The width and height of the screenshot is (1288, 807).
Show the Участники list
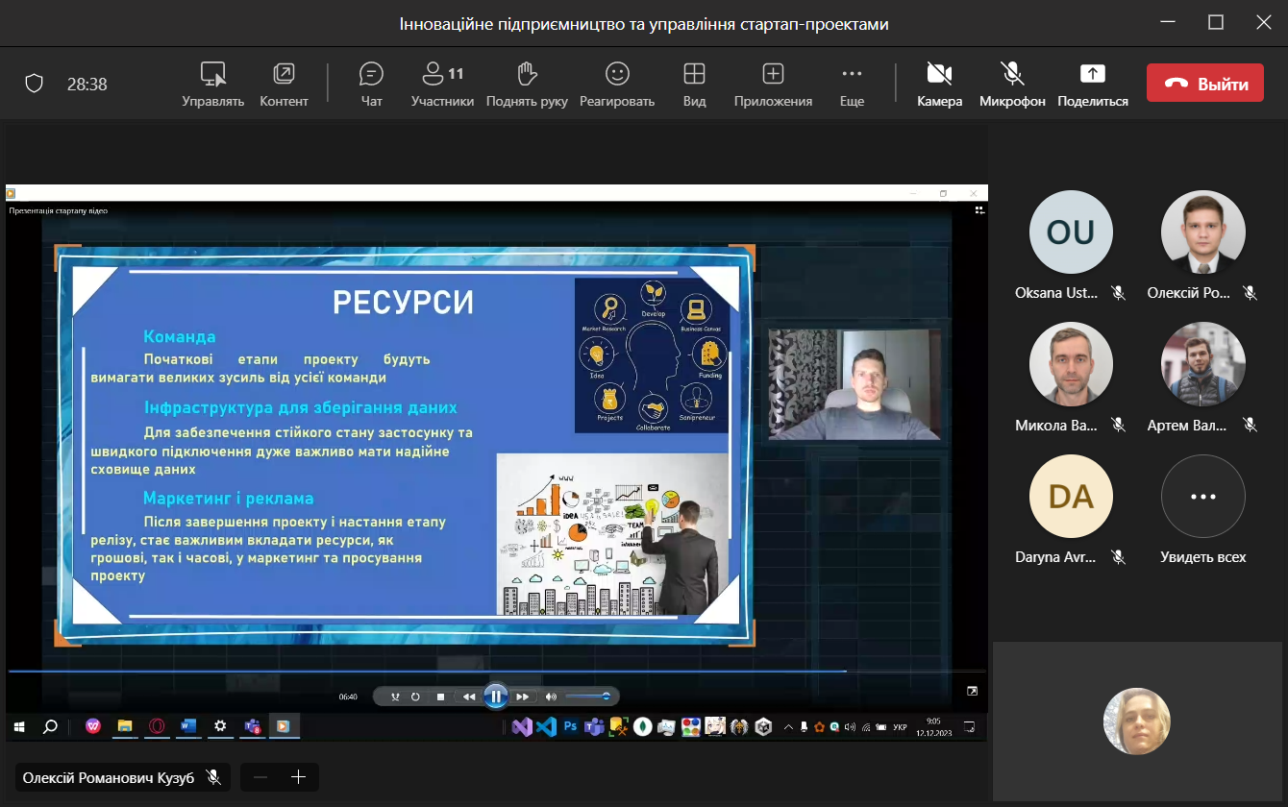(x=442, y=84)
